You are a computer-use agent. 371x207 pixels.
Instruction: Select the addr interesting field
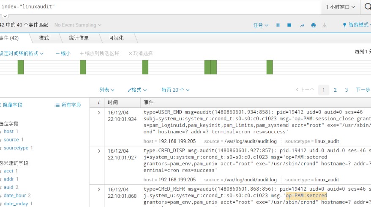point(9,179)
